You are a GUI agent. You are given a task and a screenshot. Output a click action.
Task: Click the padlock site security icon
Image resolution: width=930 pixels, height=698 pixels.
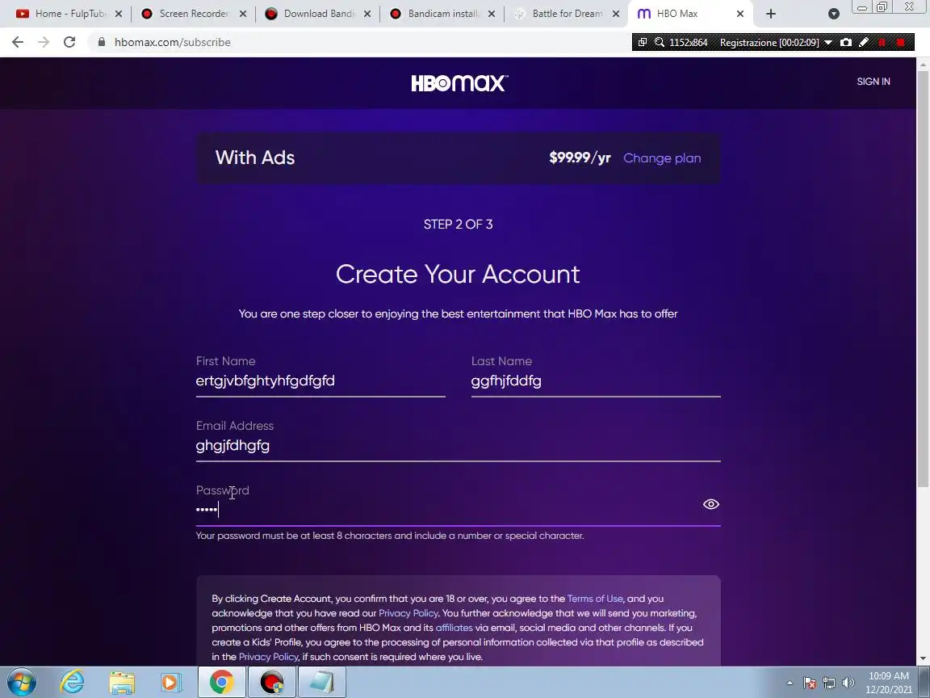tap(102, 42)
